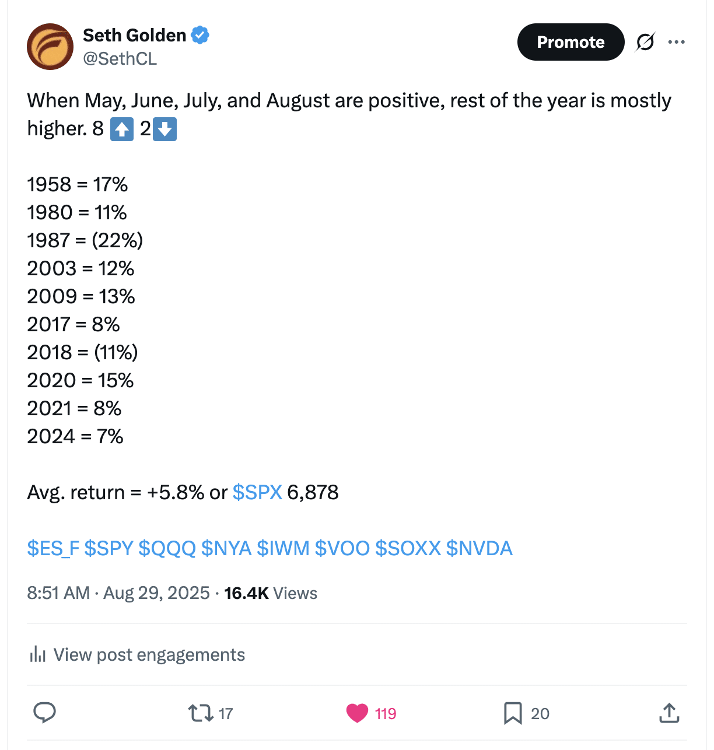This screenshot has width=714, height=750.
Task: Click the Grok slash-circle icon
Action: pyautogui.click(x=645, y=42)
